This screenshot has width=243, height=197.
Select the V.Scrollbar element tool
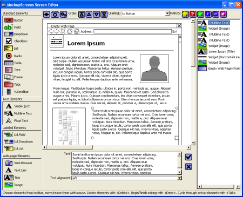point(17,92)
